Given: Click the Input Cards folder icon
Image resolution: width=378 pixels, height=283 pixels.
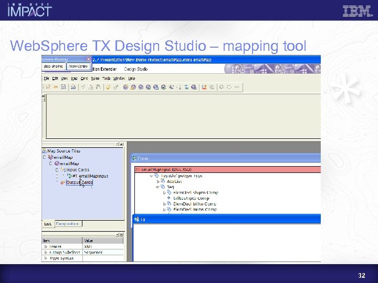Looking at the screenshot, I should [x=63, y=170].
